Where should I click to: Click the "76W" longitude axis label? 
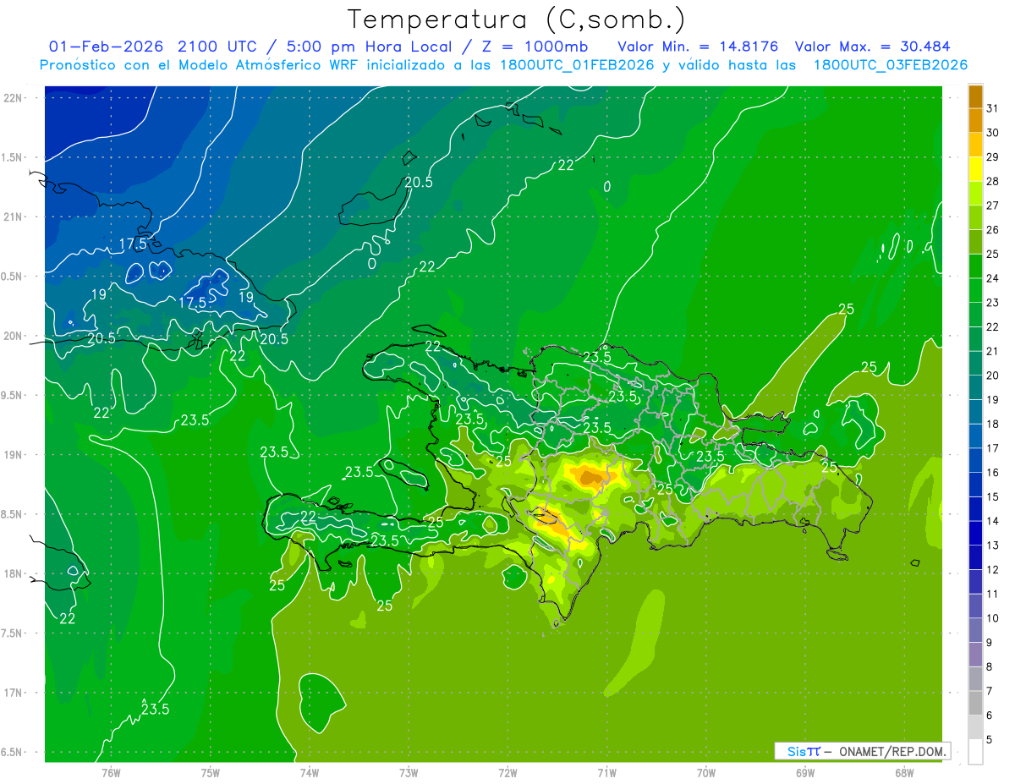(111, 772)
